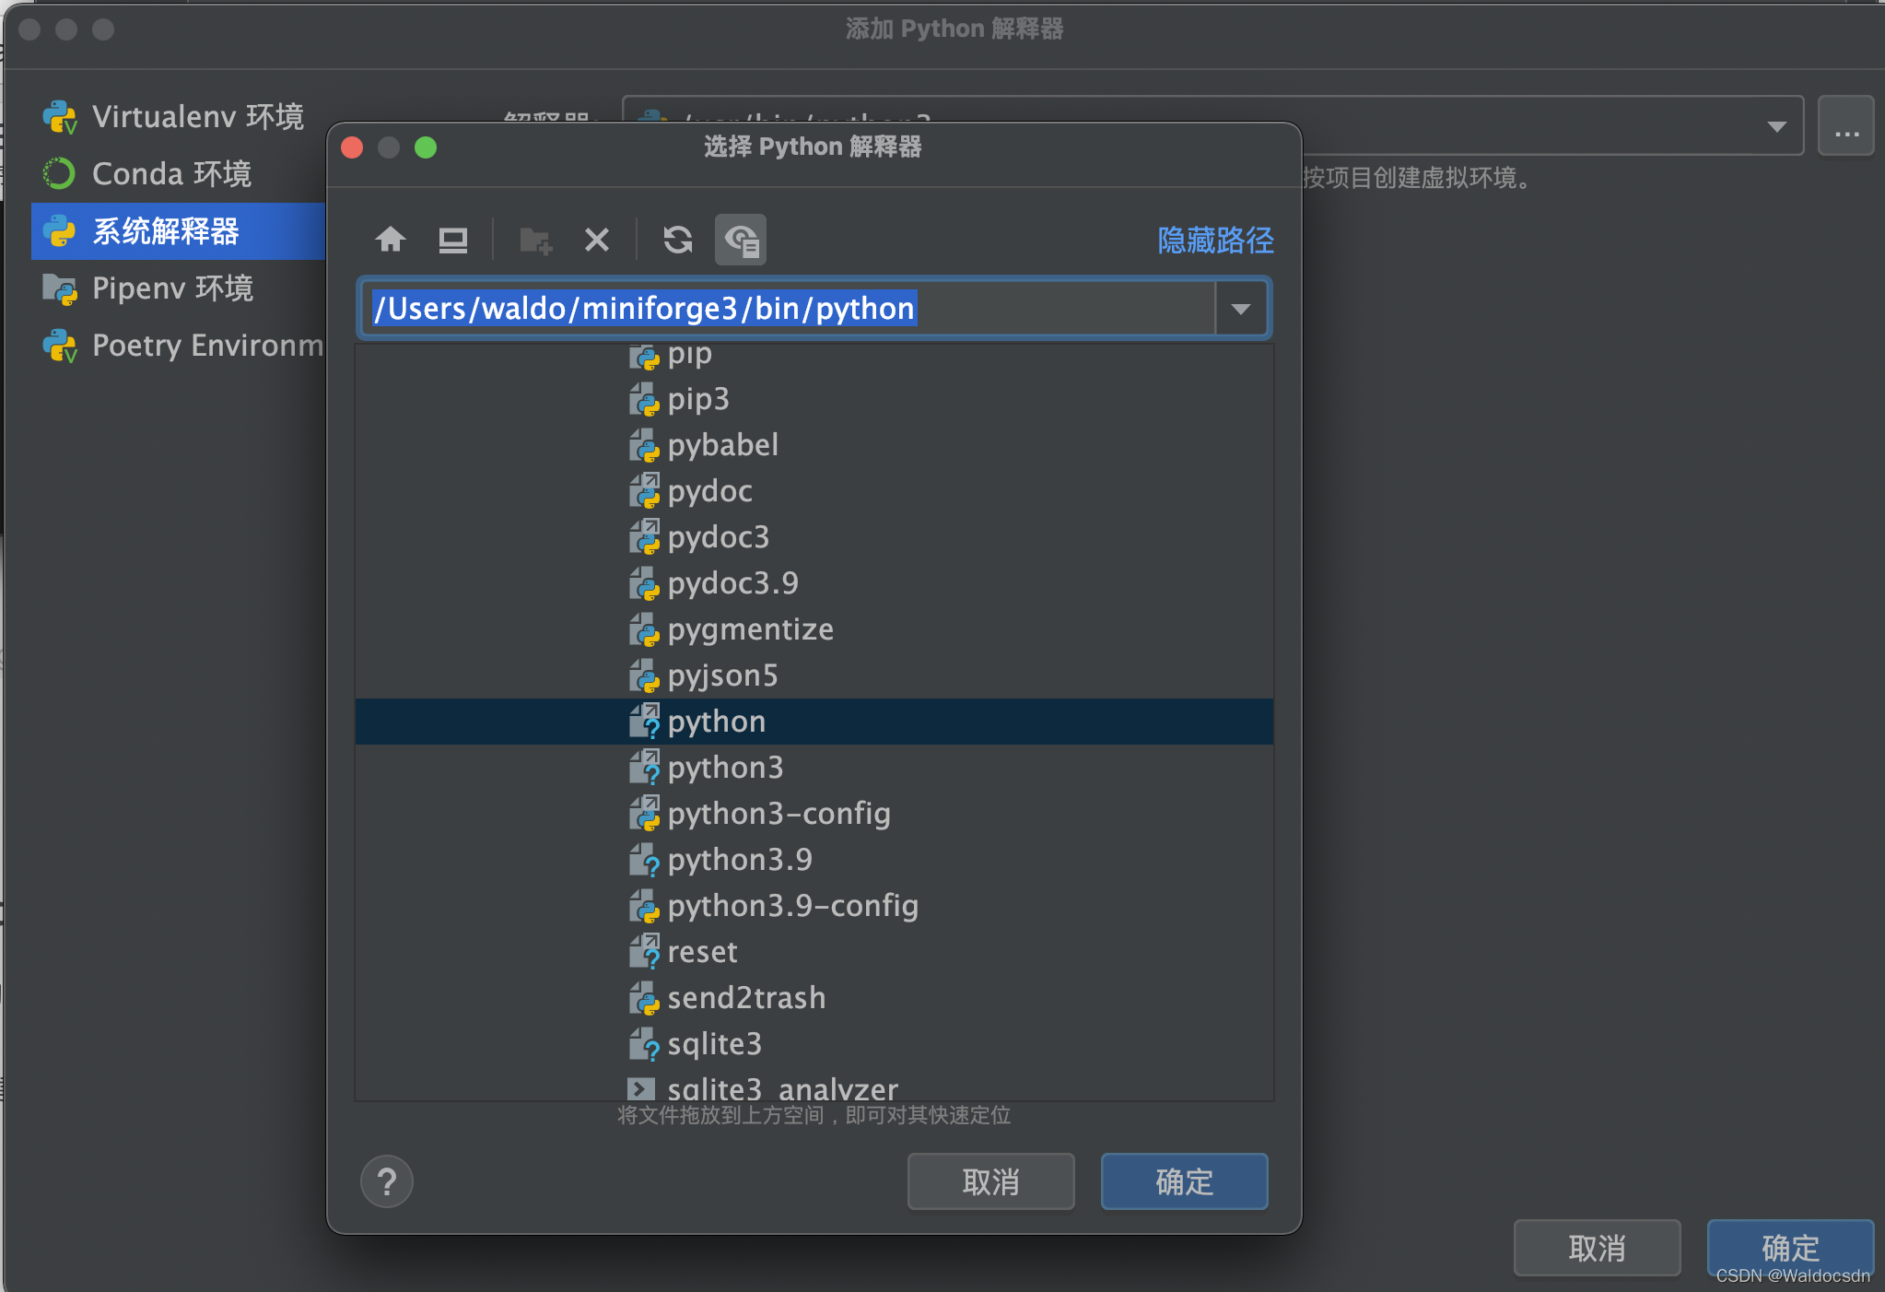
Task: Select python3 file in list
Action: (725, 768)
